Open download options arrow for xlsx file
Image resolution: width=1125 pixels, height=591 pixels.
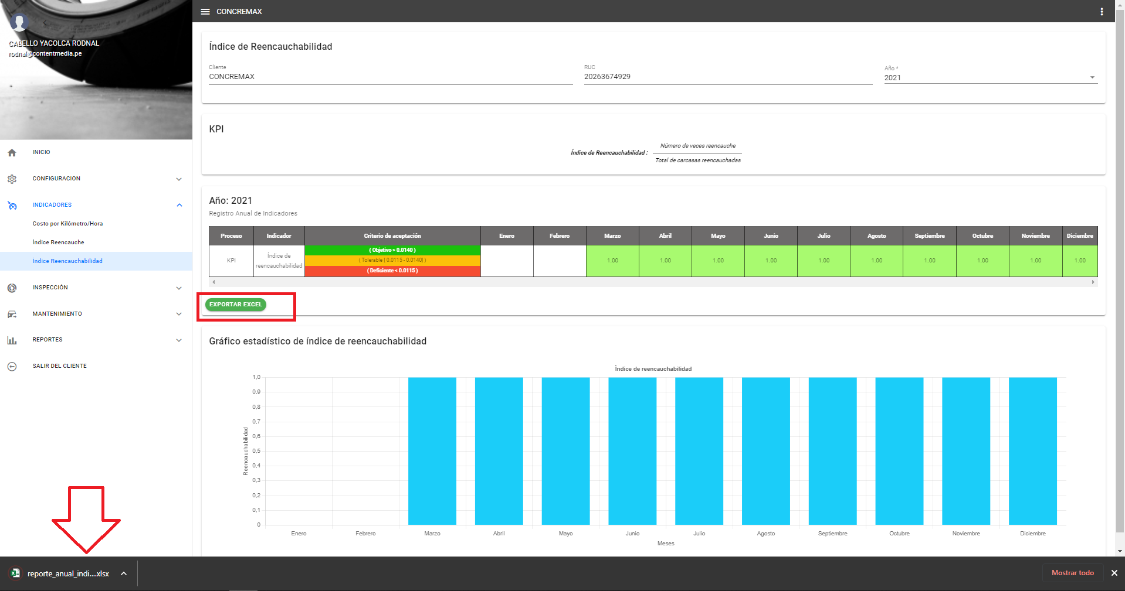[x=124, y=573]
